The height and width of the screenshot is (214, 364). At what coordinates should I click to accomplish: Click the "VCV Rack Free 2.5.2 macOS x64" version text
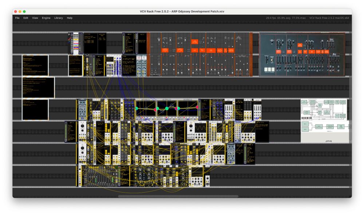(x=329, y=18)
